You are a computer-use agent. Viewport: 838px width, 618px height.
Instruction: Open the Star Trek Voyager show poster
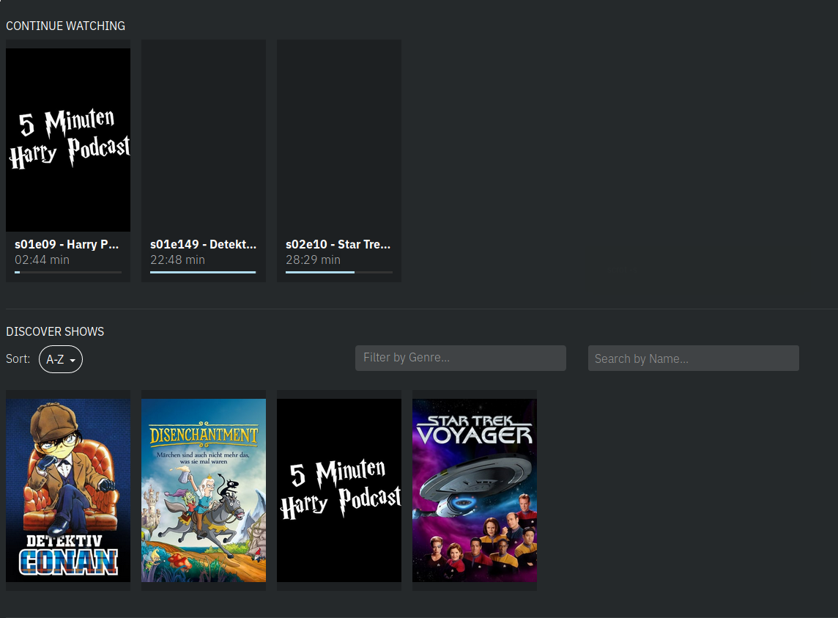click(474, 490)
